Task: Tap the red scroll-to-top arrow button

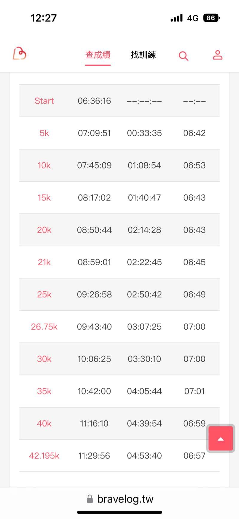Action: pyautogui.click(x=220, y=438)
